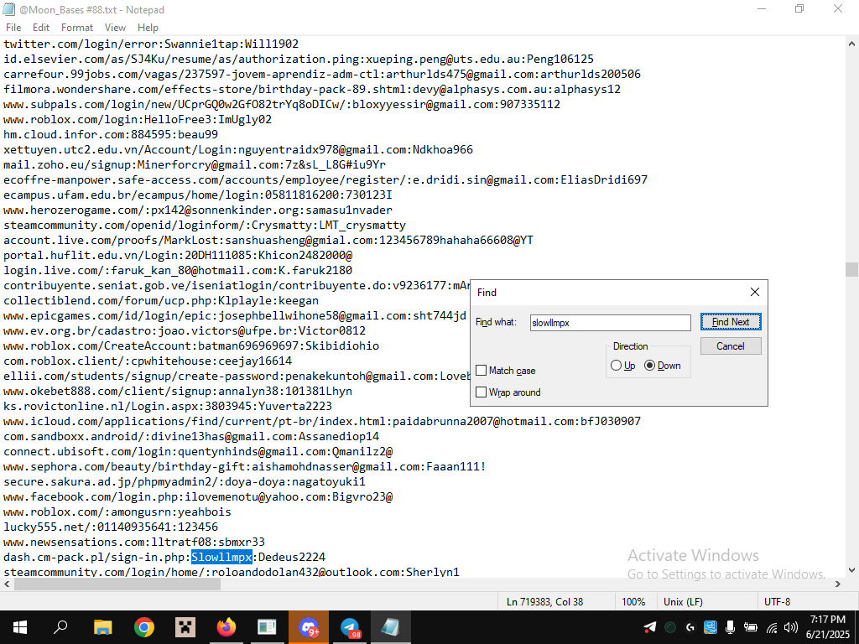Click the horizontal scrollbar left arrow
The width and height of the screenshot is (859, 644).
point(6,584)
